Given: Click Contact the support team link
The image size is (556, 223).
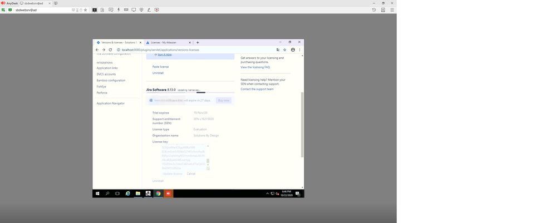Looking at the screenshot, I should point(257,89).
